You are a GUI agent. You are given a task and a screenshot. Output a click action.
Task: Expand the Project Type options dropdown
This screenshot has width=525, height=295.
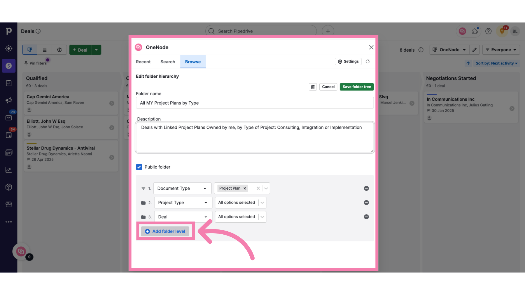tap(262, 202)
